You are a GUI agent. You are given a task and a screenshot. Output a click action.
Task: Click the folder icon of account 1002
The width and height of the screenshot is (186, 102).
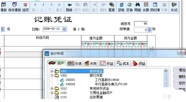click(57, 75)
